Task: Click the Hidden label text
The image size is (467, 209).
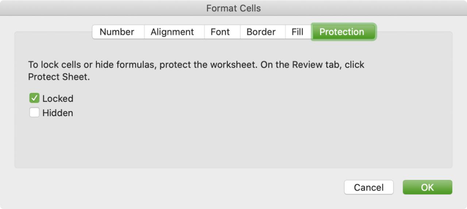Action: point(58,113)
